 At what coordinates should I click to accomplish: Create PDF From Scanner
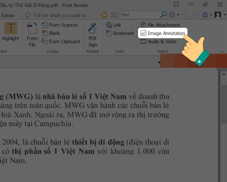[x=60, y=25]
